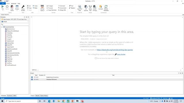The height and width of the screenshot is (103, 184).
Task: Open Microsoft Edge from the taskbar
Action: 49,101
